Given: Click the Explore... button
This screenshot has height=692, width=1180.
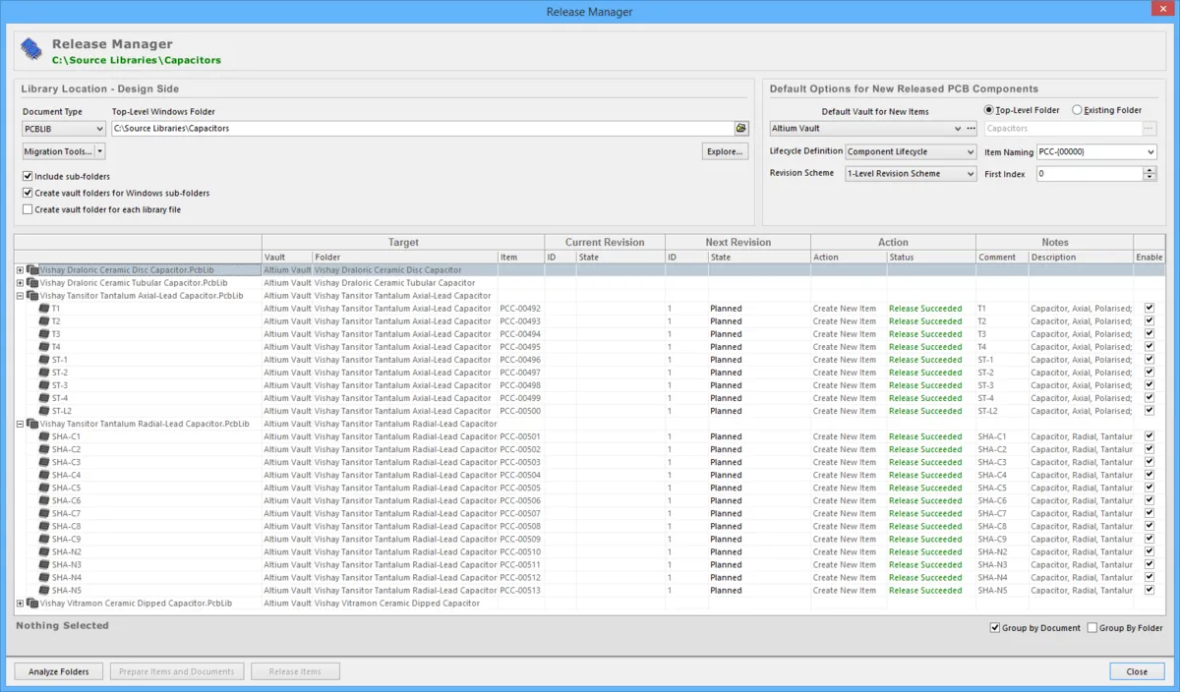Looking at the screenshot, I should coord(725,151).
